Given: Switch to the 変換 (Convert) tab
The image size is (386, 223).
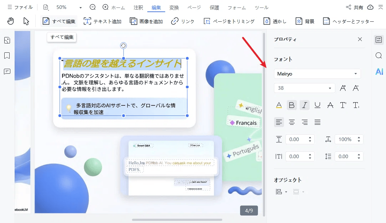Looking at the screenshot, I should (x=174, y=7).
